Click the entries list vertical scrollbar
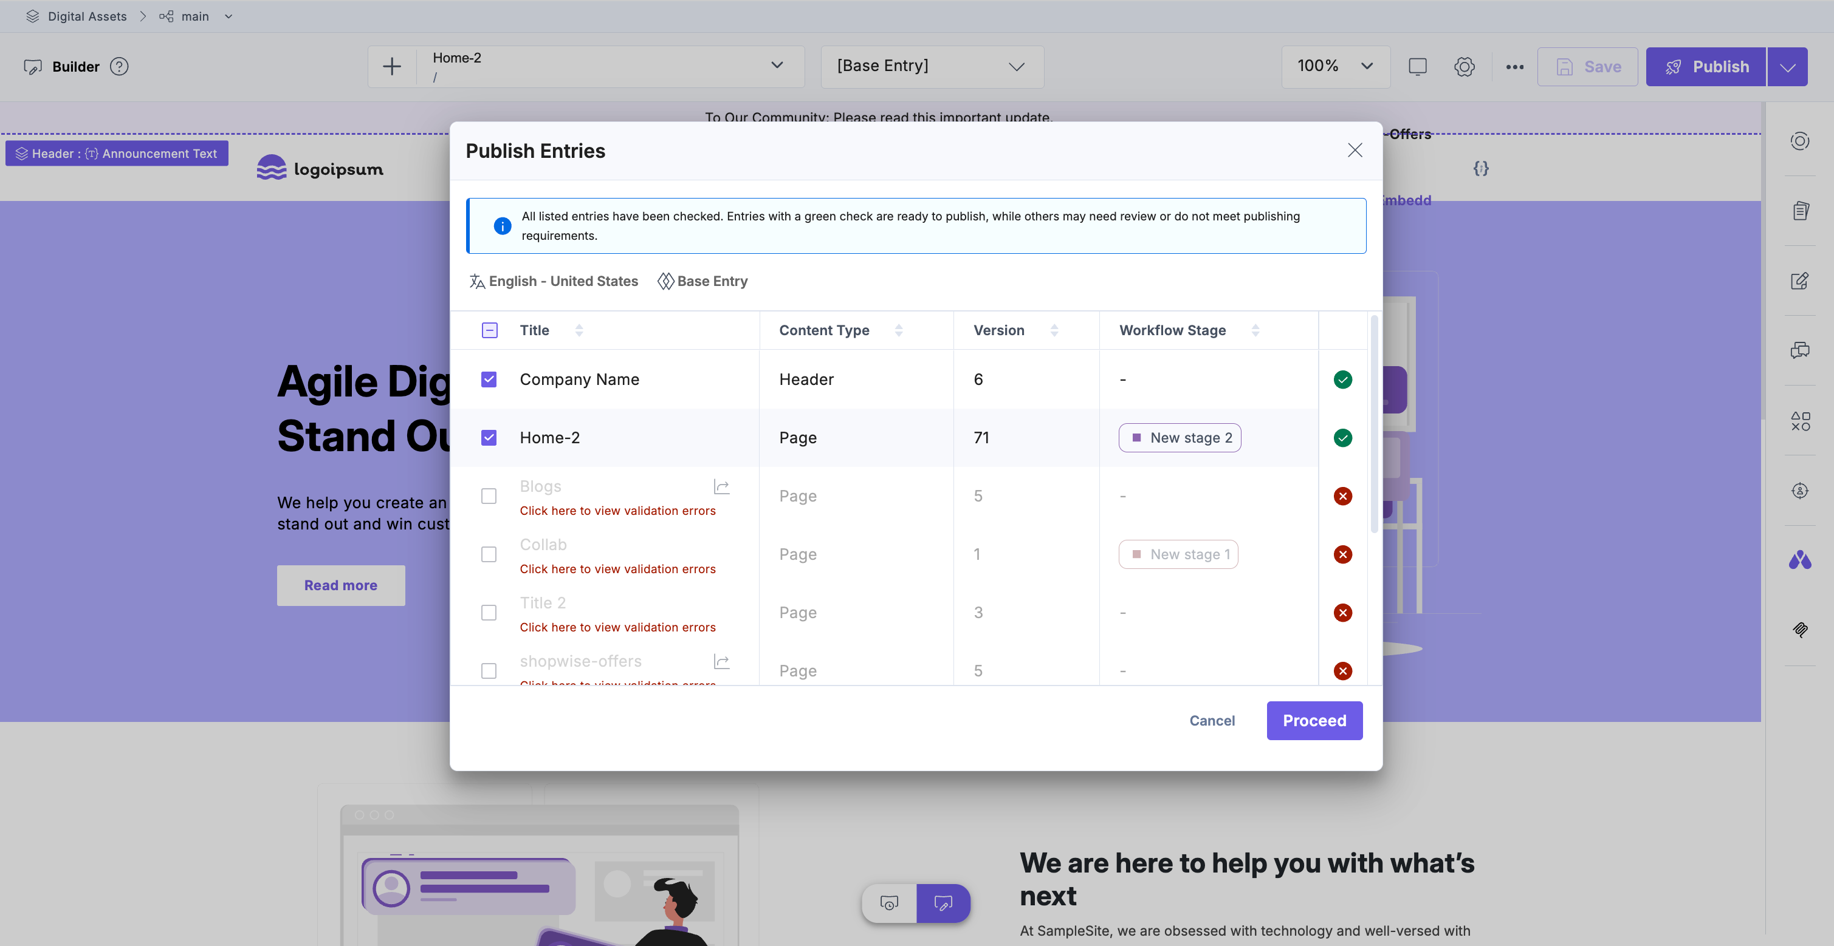Viewport: 1834px width, 946px height. pyautogui.click(x=1373, y=427)
